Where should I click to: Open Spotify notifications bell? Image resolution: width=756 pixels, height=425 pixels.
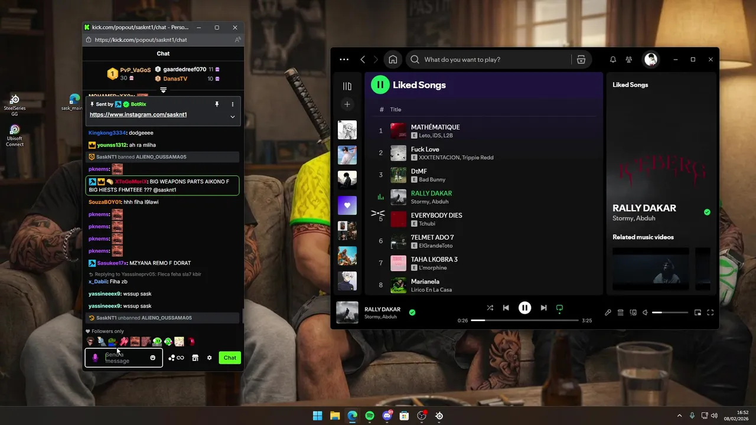tap(613, 60)
